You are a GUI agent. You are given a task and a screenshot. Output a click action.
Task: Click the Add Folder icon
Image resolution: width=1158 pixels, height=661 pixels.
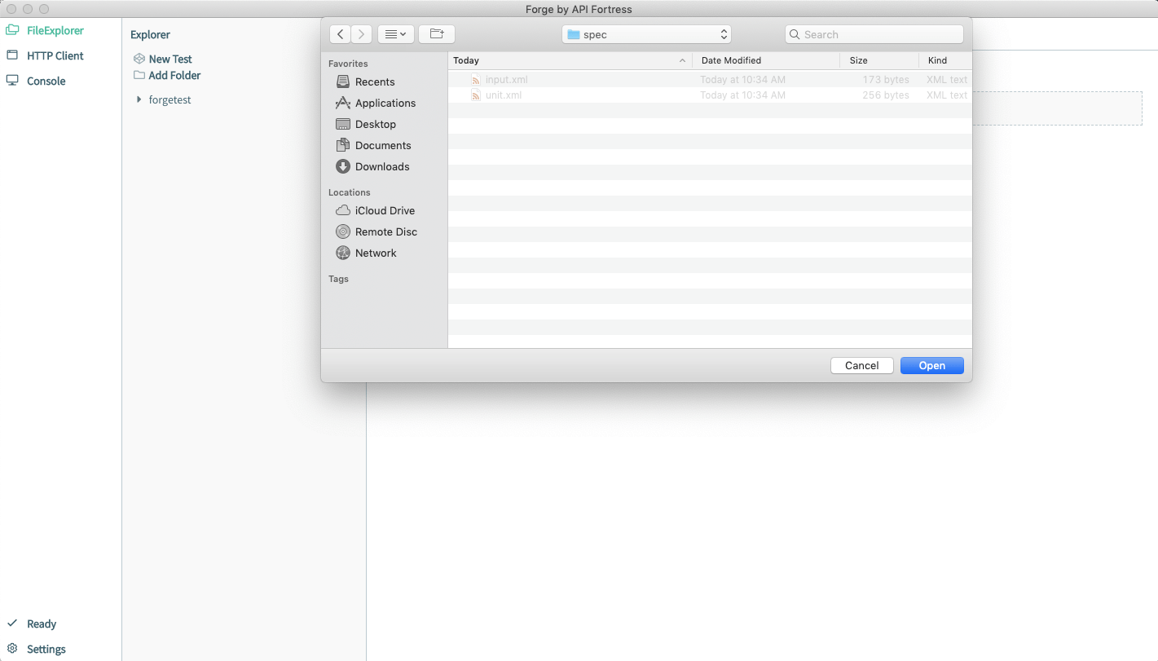[139, 76]
